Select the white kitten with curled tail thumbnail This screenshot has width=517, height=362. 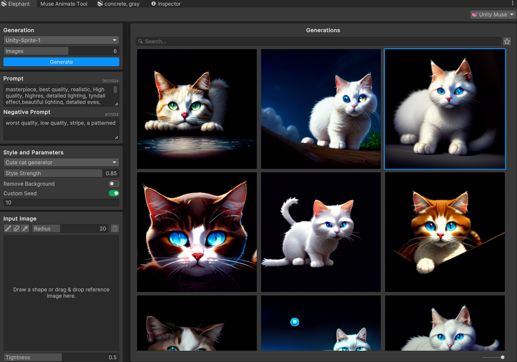tap(321, 232)
